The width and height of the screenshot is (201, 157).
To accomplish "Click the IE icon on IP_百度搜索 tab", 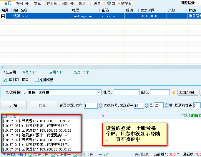I will [x=109, y=4].
